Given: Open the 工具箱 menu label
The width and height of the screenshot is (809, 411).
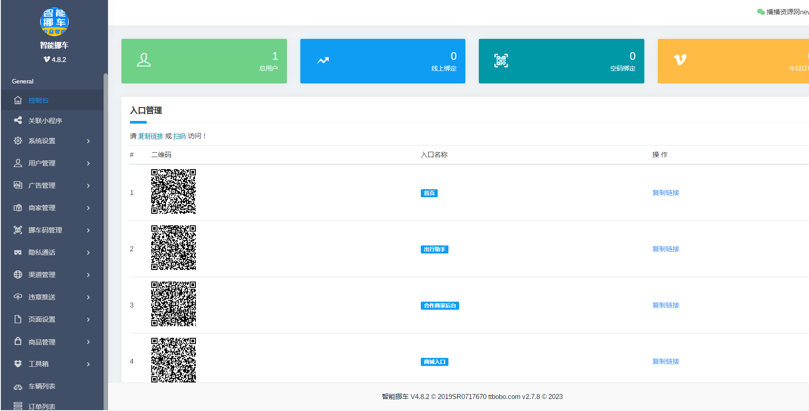Looking at the screenshot, I should click(x=38, y=364).
